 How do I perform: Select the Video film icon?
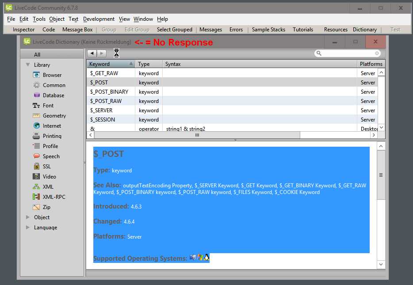tap(36, 177)
